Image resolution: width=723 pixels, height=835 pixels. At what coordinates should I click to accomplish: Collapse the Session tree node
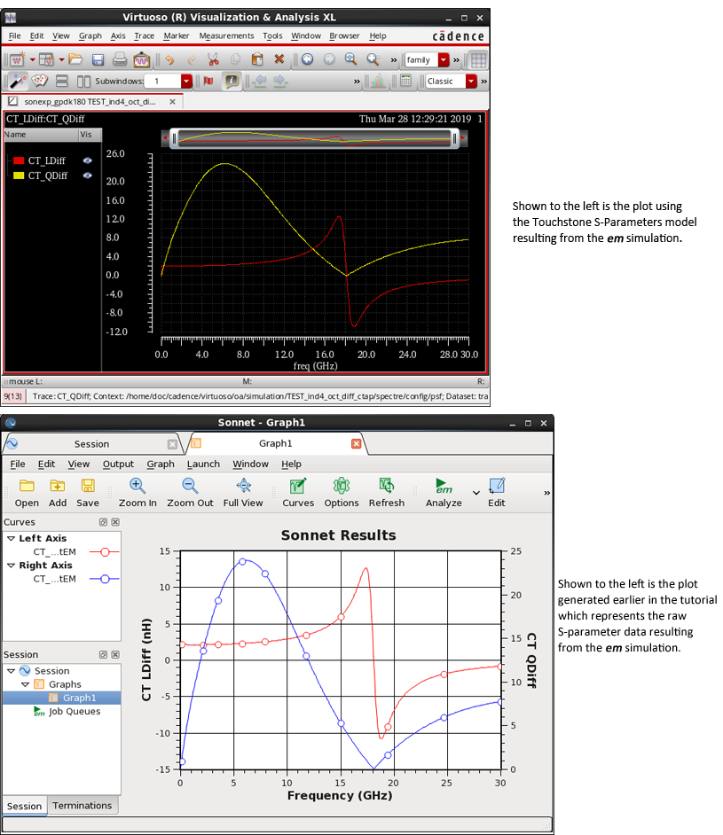tap(11, 671)
